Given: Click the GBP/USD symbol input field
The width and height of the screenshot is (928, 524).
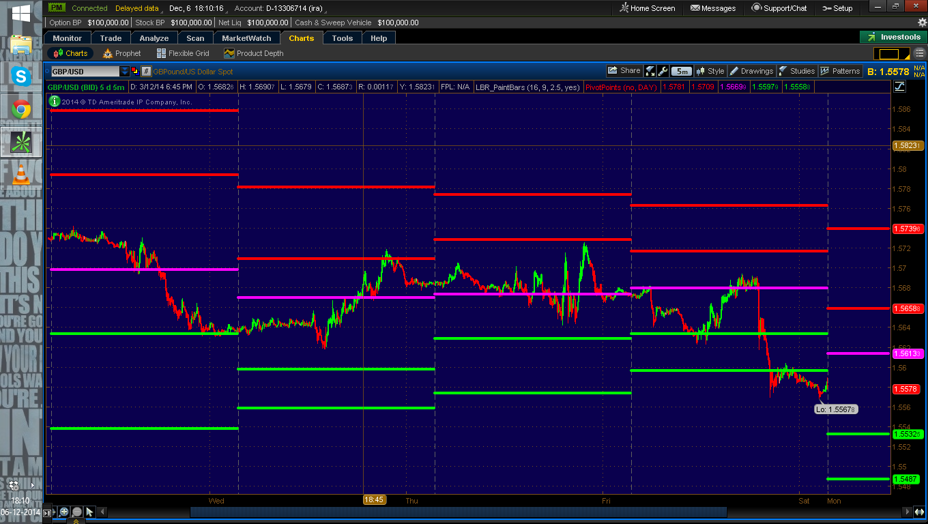Looking at the screenshot, I should [85, 71].
